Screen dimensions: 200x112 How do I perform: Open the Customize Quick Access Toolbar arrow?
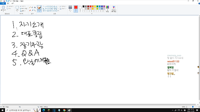click(x=11, y=1)
